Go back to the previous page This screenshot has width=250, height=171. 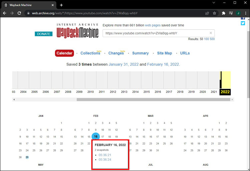[x=5, y=13]
